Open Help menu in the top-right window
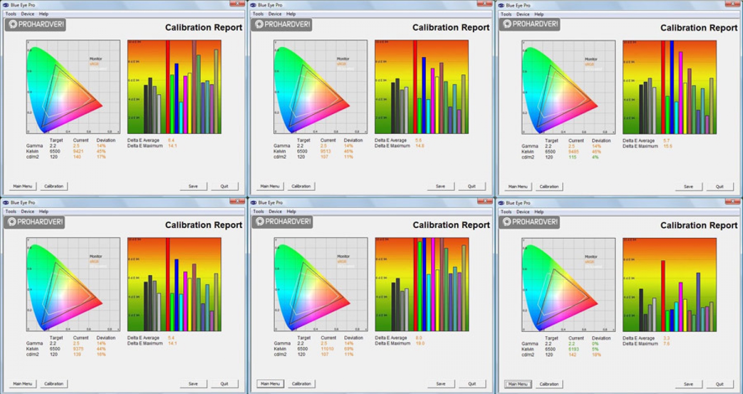Image resolution: width=743 pixels, height=394 pixels. (x=539, y=14)
